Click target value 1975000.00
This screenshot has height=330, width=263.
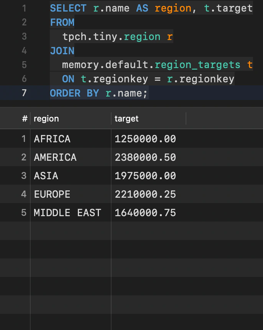pyautogui.click(x=145, y=176)
